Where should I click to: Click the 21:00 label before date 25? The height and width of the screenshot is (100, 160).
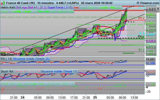[86, 98]
